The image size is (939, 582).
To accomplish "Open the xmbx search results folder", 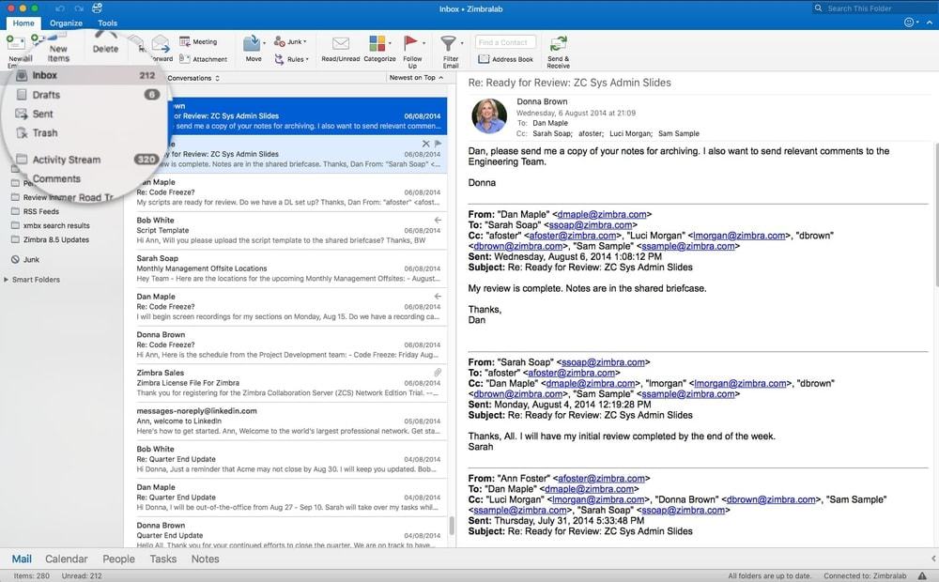I will coord(51,225).
